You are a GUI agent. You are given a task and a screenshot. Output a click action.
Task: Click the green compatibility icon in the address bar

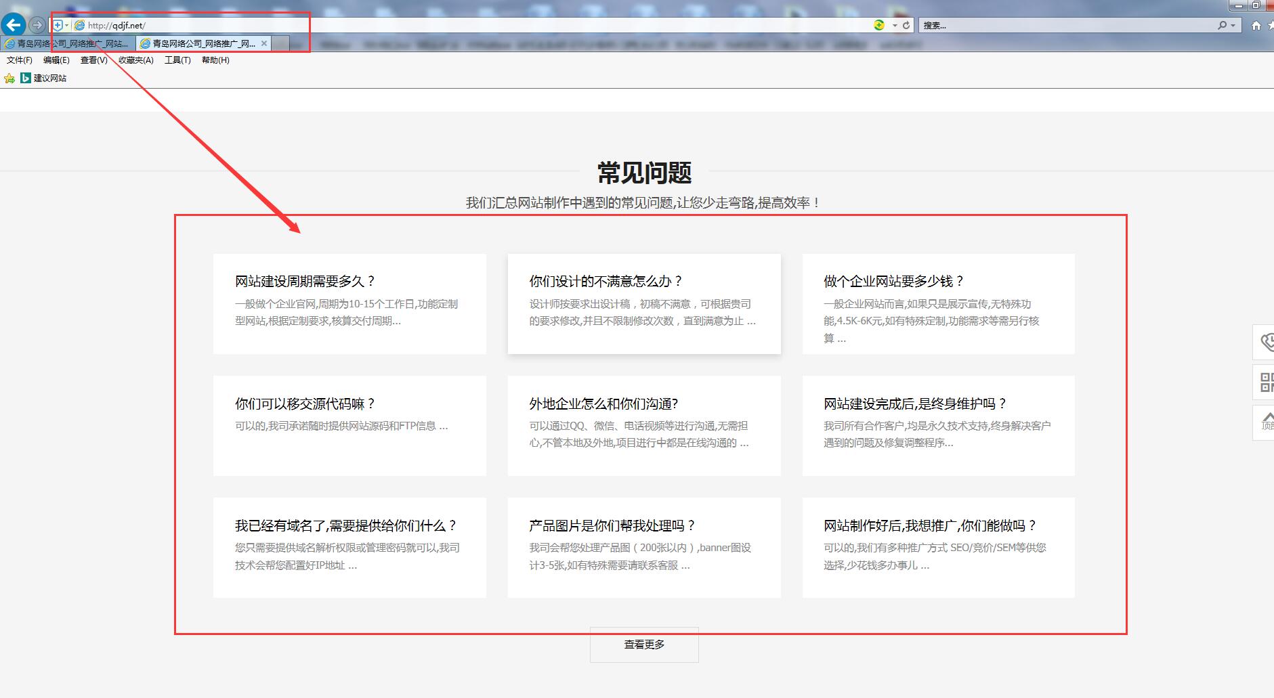click(x=879, y=25)
